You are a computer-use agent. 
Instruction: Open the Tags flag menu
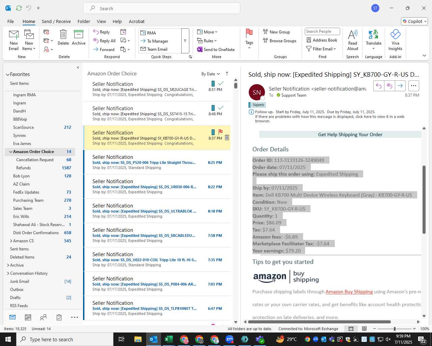pos(249,39)
